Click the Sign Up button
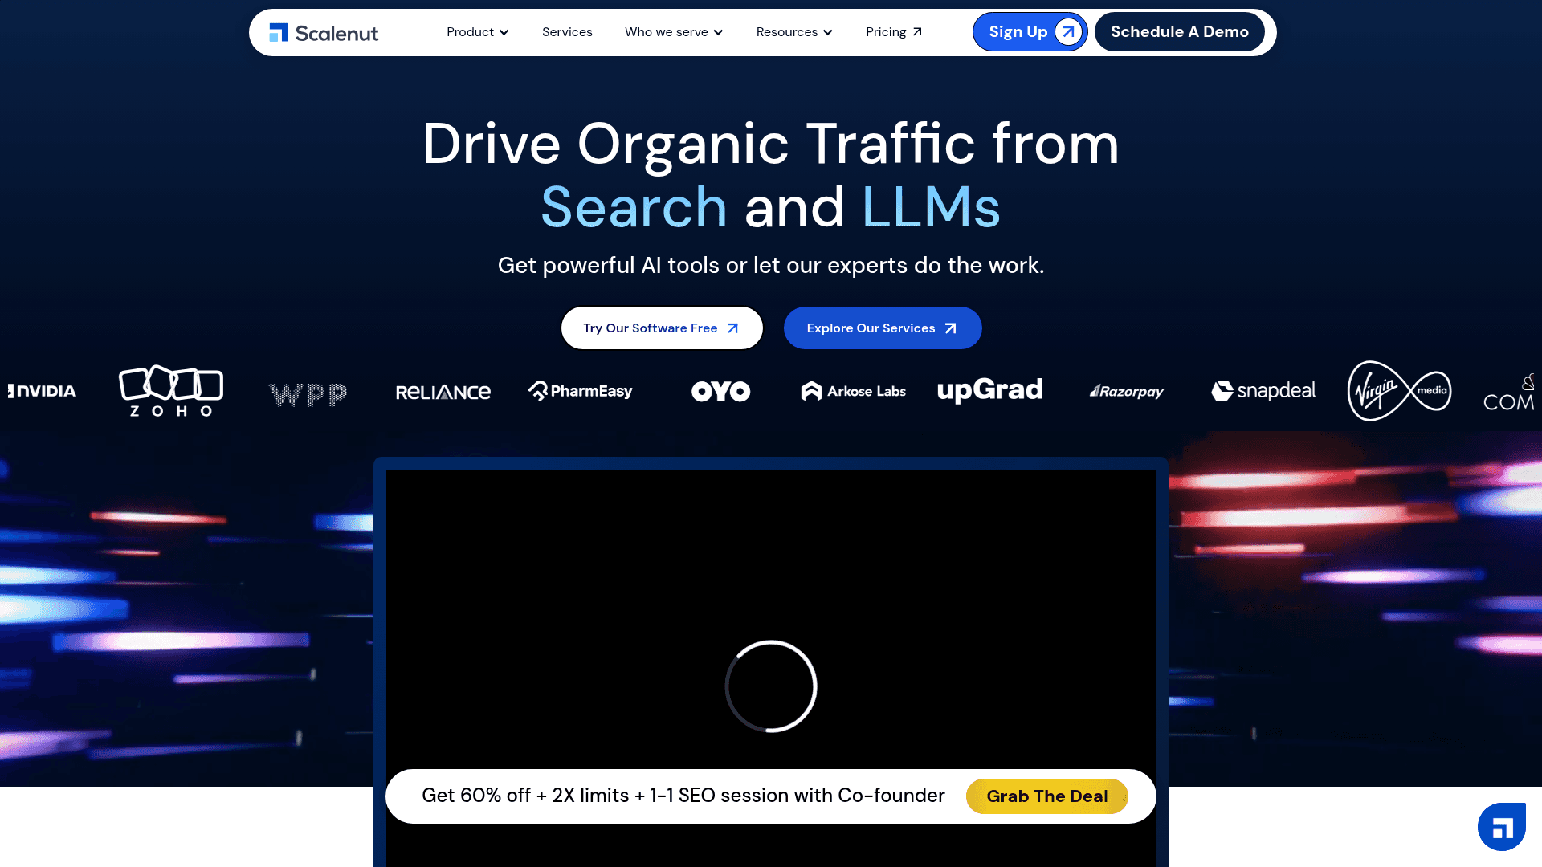The width and height of the screenshot is (1542, 867). (1030, 32)
